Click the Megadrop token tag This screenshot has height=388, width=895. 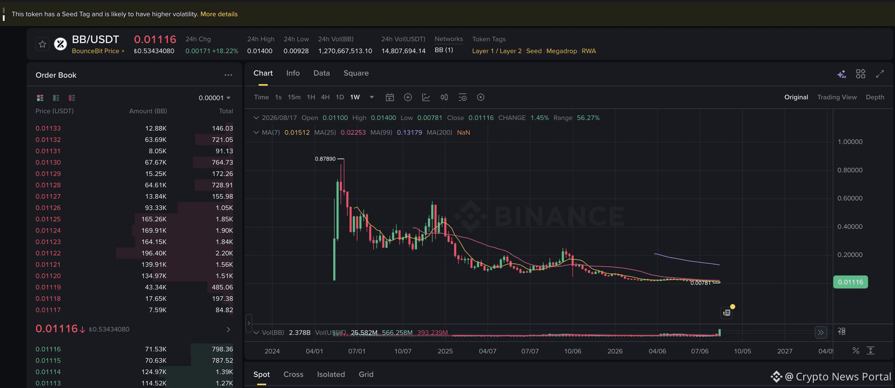562,51
